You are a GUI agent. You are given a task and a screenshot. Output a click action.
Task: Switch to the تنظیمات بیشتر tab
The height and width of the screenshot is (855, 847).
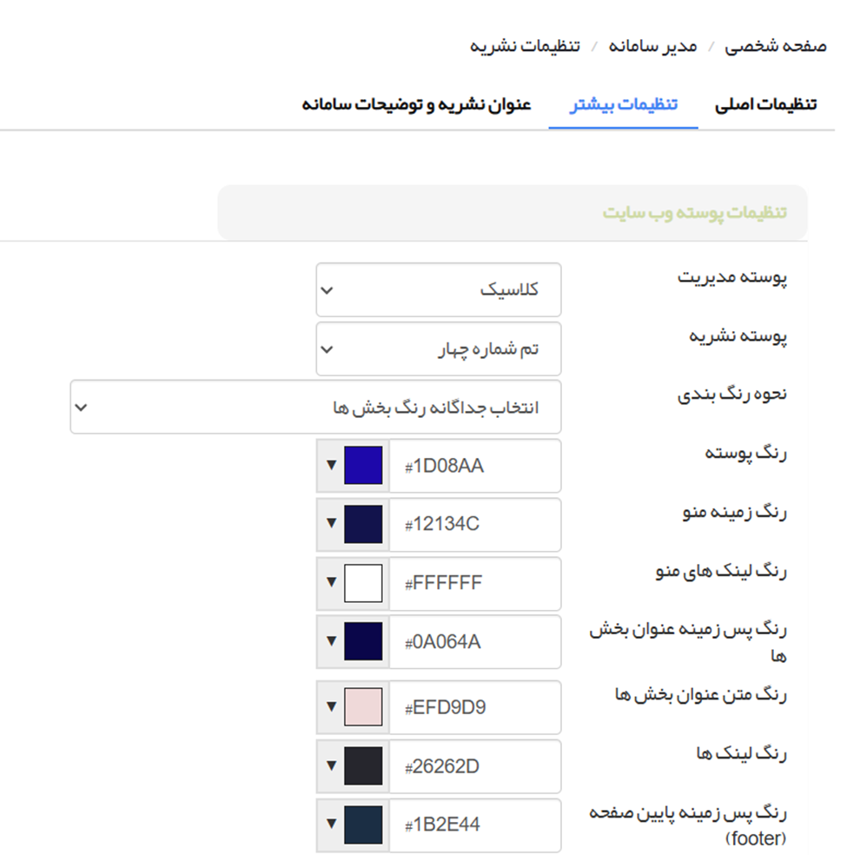[x=623, y=105]
